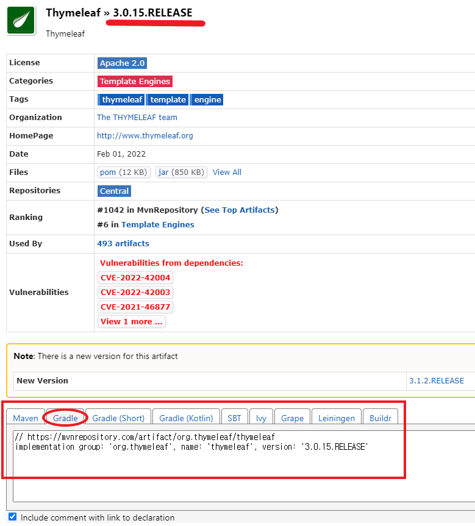
Task: Click View All files link
Action: click(x=227, y=172)
